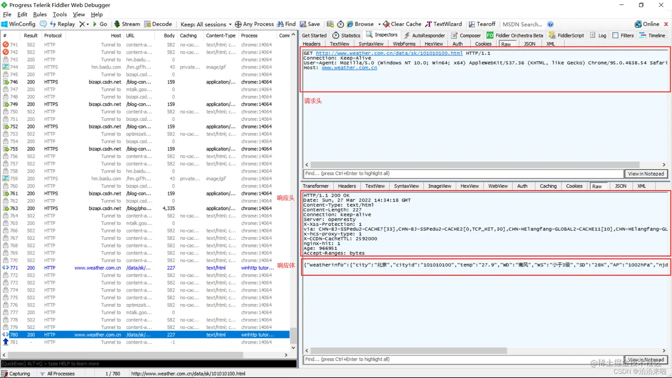Open the FiddlerScript tab
Screen dimensions: 672x378
point(566,35)
